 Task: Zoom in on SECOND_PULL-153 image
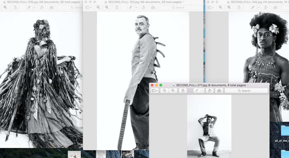107,7
